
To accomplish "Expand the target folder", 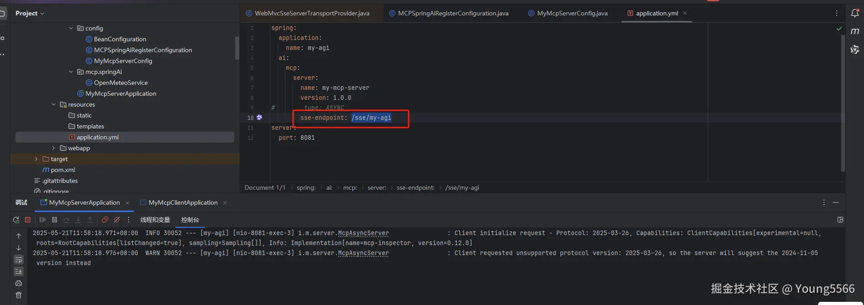I will 36,159.
